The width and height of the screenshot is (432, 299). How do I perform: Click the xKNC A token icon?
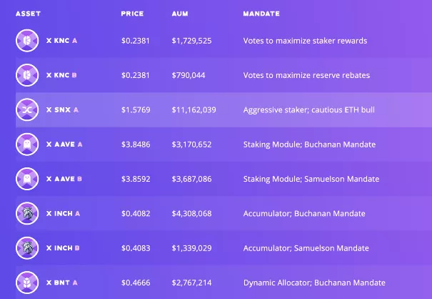[27, 41]
